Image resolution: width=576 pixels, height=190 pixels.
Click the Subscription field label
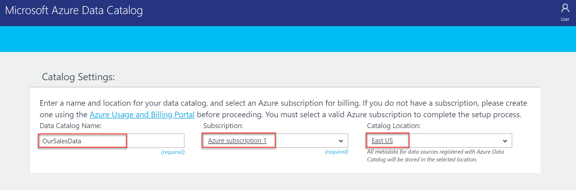[223, 126]
